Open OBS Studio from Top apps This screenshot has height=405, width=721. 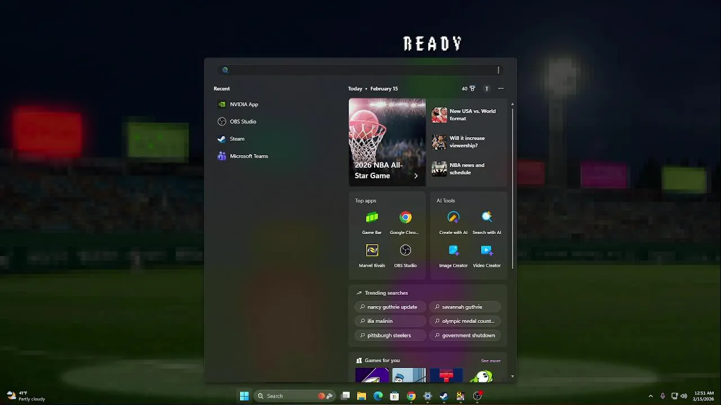[405, 256]
